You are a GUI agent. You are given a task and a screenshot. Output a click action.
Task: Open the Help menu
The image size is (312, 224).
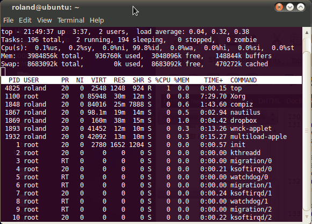pyautogui.click(x=97, y=20)
